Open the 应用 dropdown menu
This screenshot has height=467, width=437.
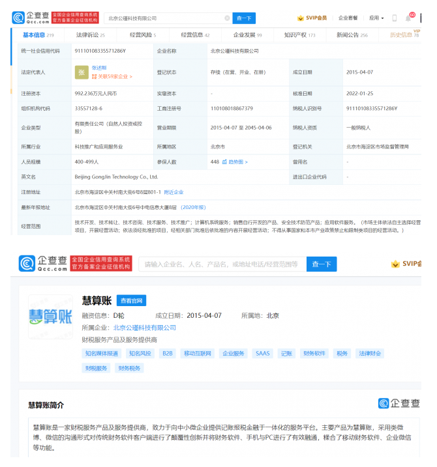point(376,18)
